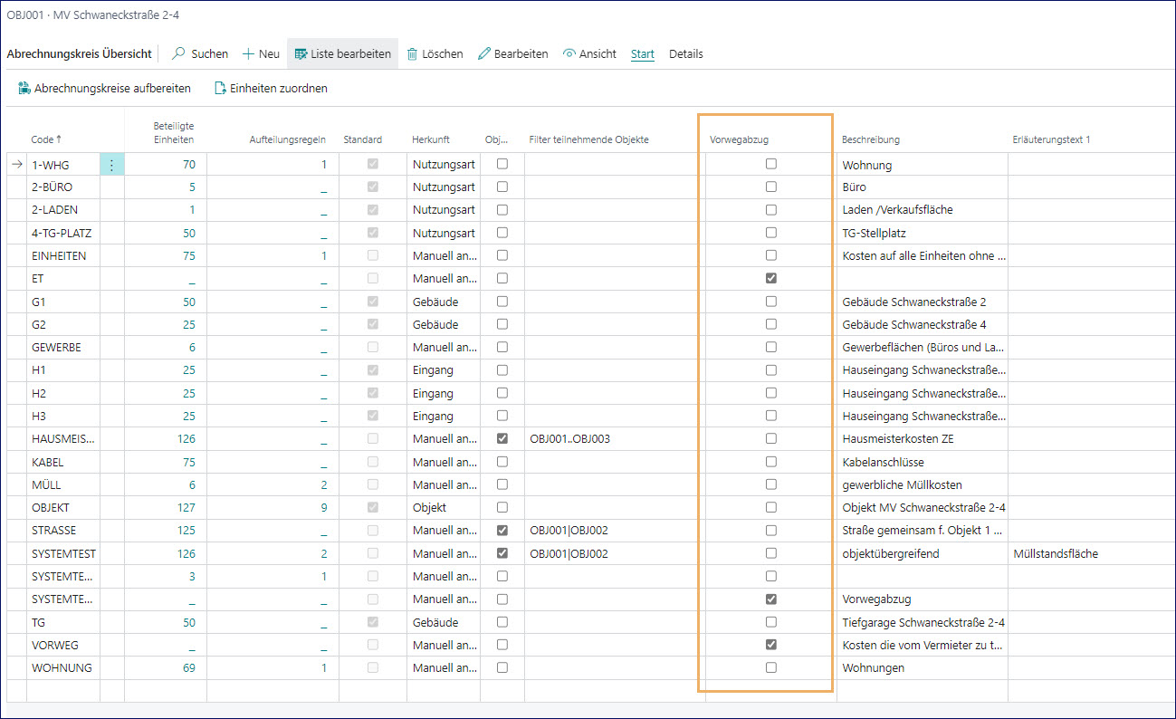Viewport: 1176px width, 719px height.
Task: Uncheck Vorwegabzug in the VORWEG row
Action: pos(770,645)
